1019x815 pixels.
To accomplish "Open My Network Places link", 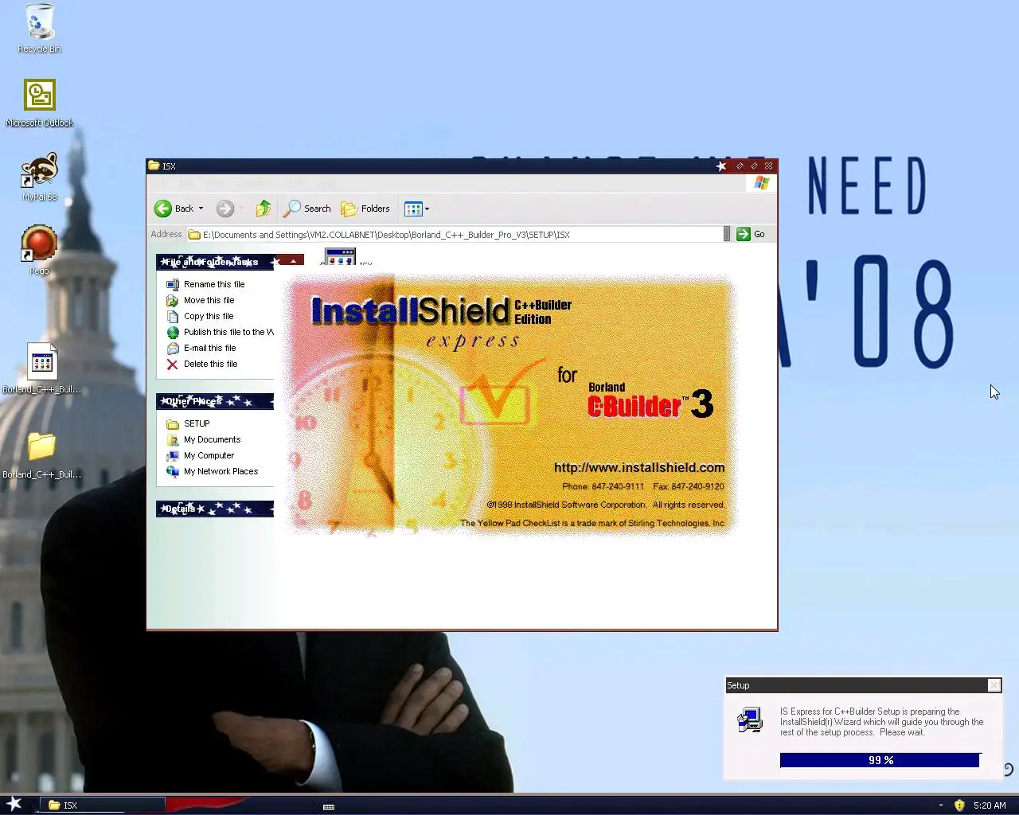I will [x=221, y=471].
